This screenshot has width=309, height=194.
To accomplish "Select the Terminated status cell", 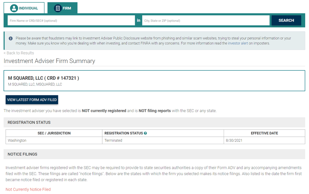I will click(163, 140).
